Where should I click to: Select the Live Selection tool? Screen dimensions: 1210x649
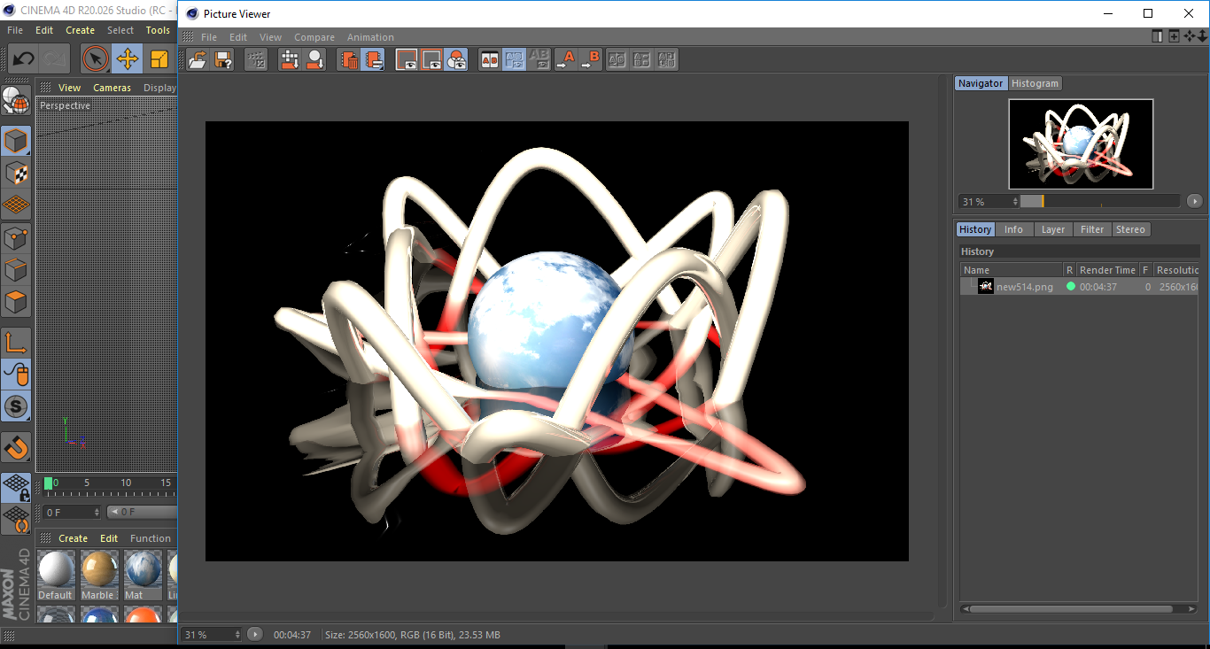point(95,59)
